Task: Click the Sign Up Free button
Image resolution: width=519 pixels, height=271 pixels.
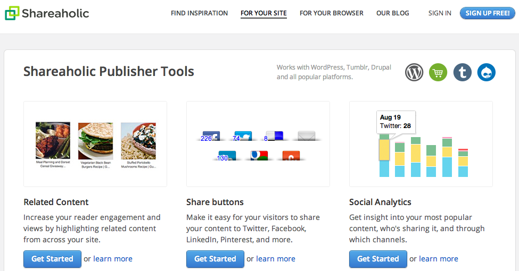Action: 487,13
